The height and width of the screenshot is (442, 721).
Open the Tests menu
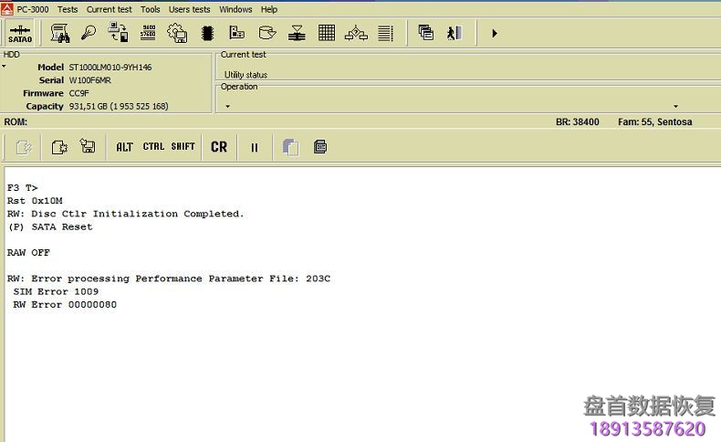coord(68,9)
